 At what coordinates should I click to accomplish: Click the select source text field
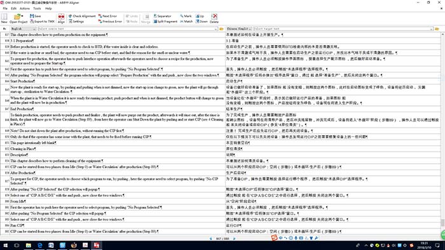pyautogui.click(x=128, y=29)
